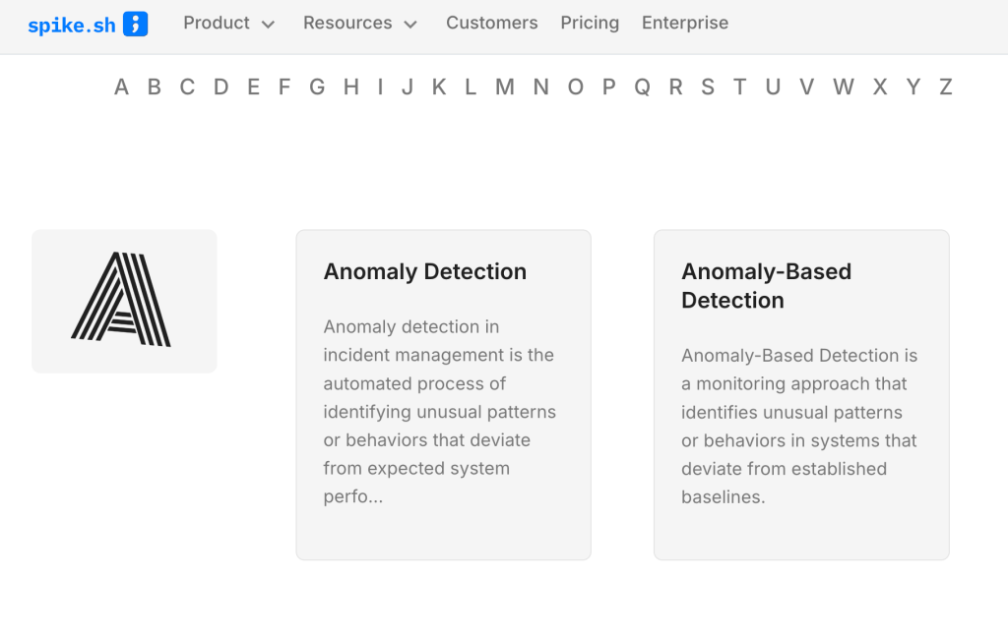The height and width of the screenshot is (633, 1008).
Task: Open the Customers page
Action: [x=491, y=23]
